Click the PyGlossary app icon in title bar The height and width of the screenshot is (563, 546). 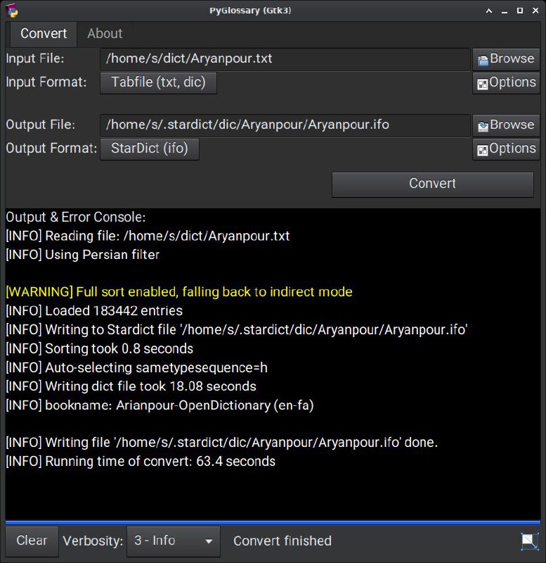coord(11,10)
